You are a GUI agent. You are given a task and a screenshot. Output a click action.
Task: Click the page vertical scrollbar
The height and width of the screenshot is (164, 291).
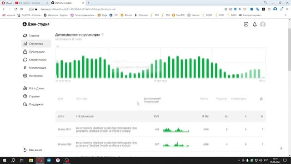[290, 50]
